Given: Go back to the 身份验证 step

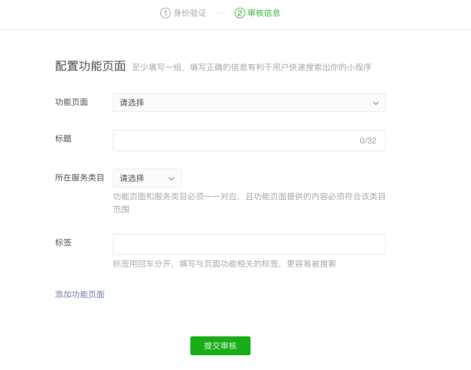Looking at the screenshot, I should pos(189,13).
